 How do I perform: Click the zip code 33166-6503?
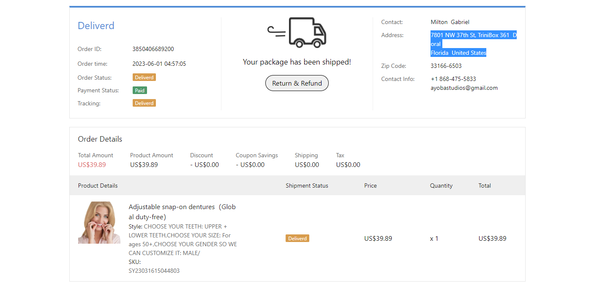446,66
